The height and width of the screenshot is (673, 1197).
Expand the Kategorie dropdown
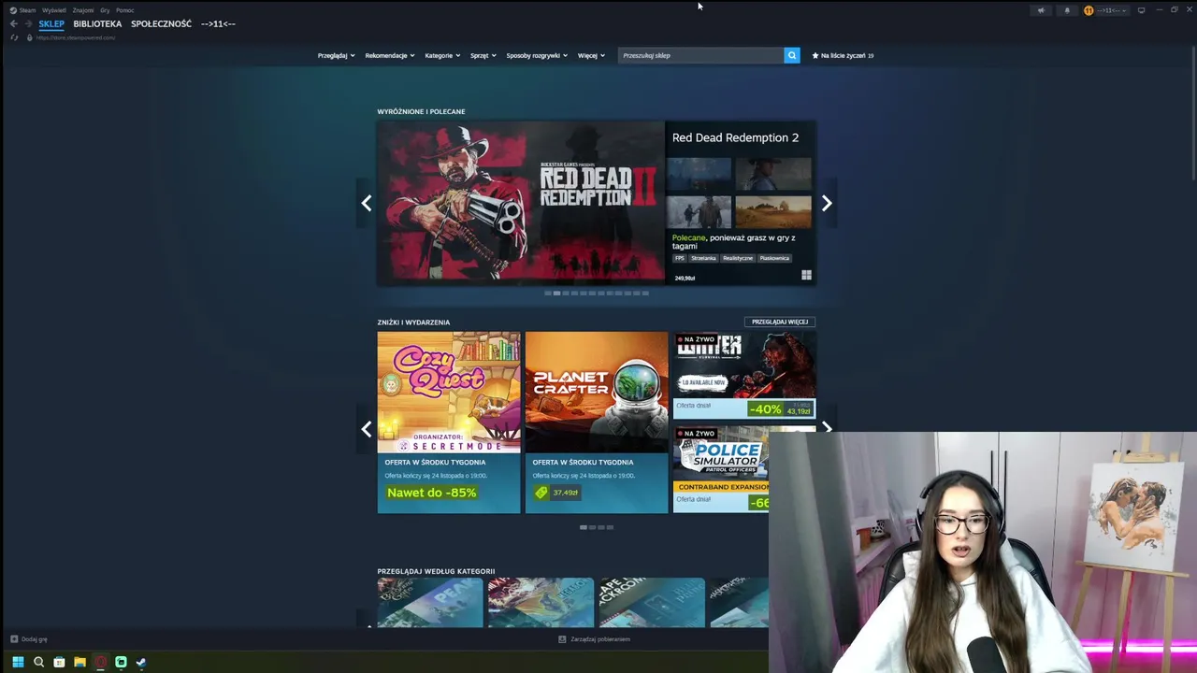[x=442, y=55]
